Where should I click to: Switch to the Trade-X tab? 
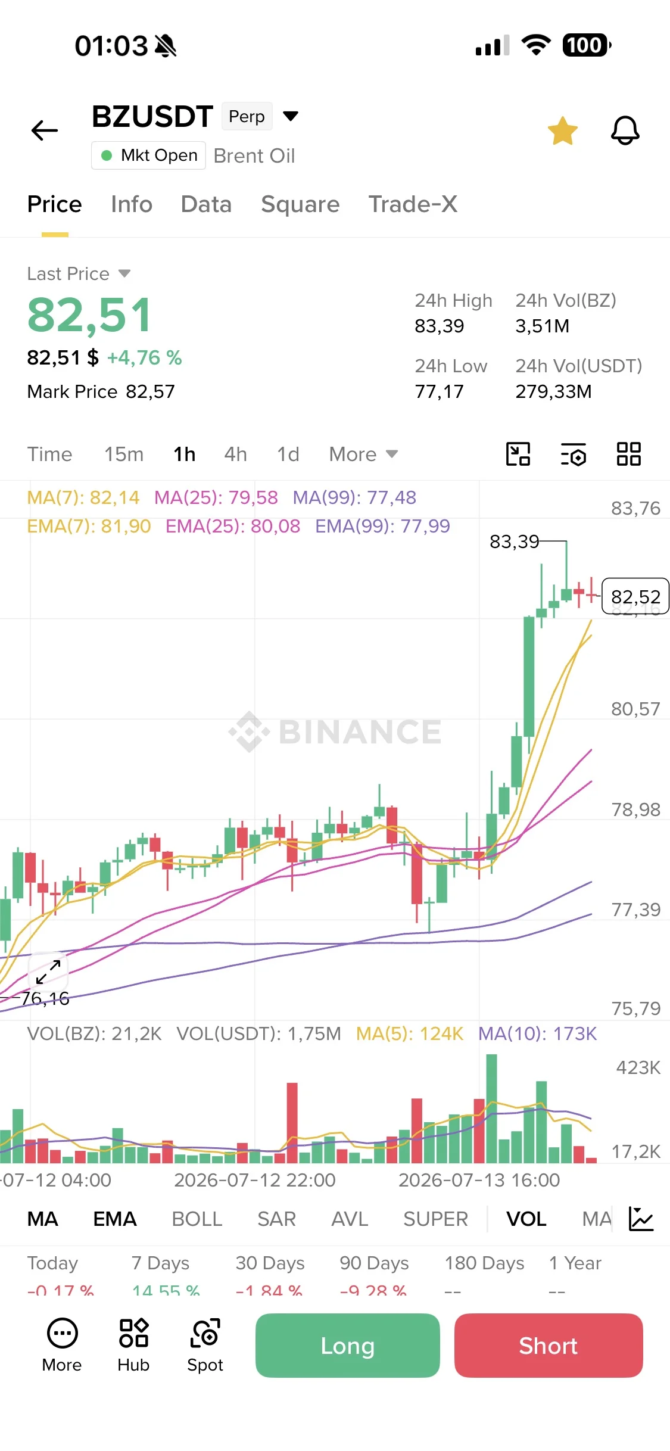(413, 204)
